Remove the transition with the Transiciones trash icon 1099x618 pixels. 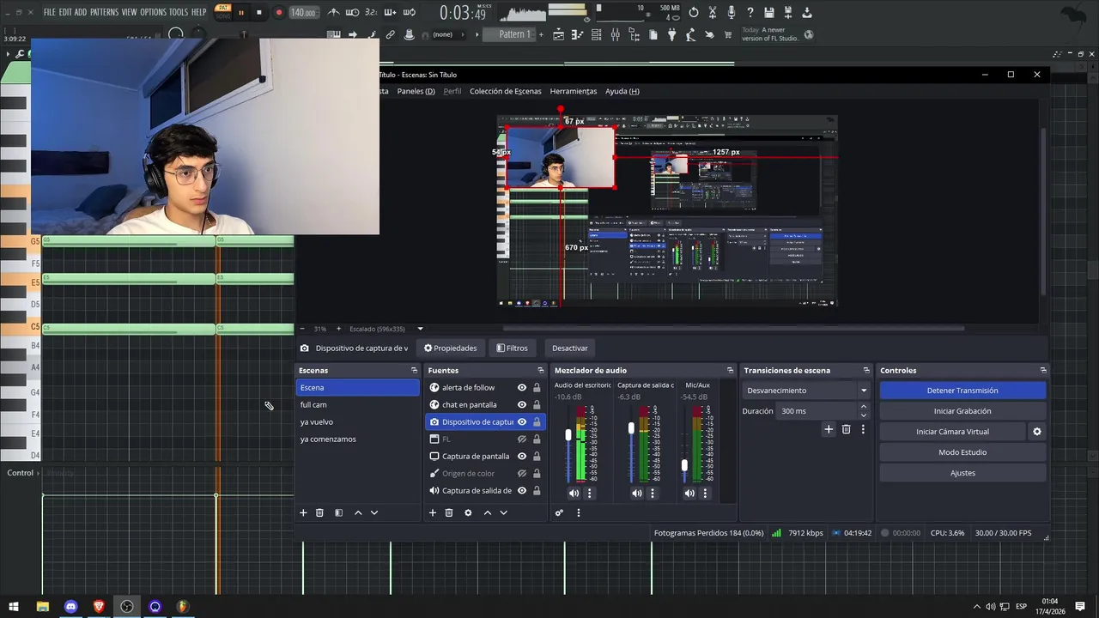click(846, 429)
